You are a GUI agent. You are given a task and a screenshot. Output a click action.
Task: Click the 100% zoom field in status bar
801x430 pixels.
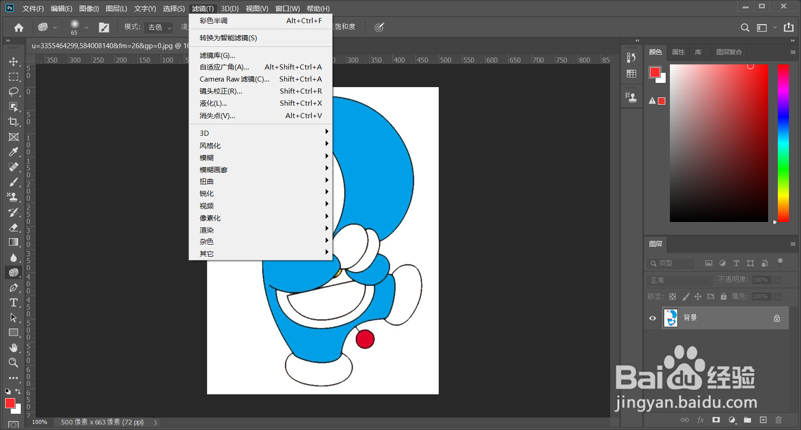(39, 422)
